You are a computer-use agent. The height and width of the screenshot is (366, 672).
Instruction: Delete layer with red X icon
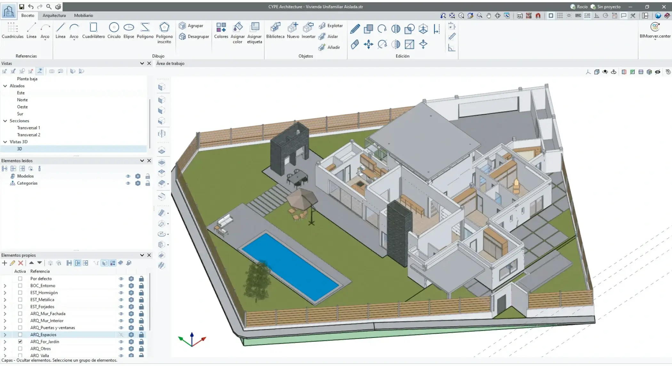click(x=20, y=263)
